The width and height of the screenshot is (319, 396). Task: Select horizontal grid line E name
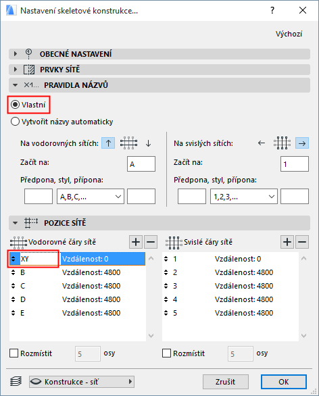22,313
